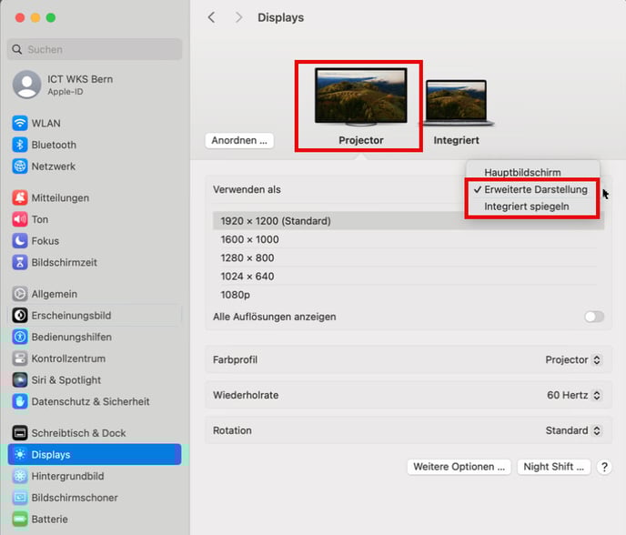Go back with the left chevron
Screen dimensions: 626x535
pos(212,17)
